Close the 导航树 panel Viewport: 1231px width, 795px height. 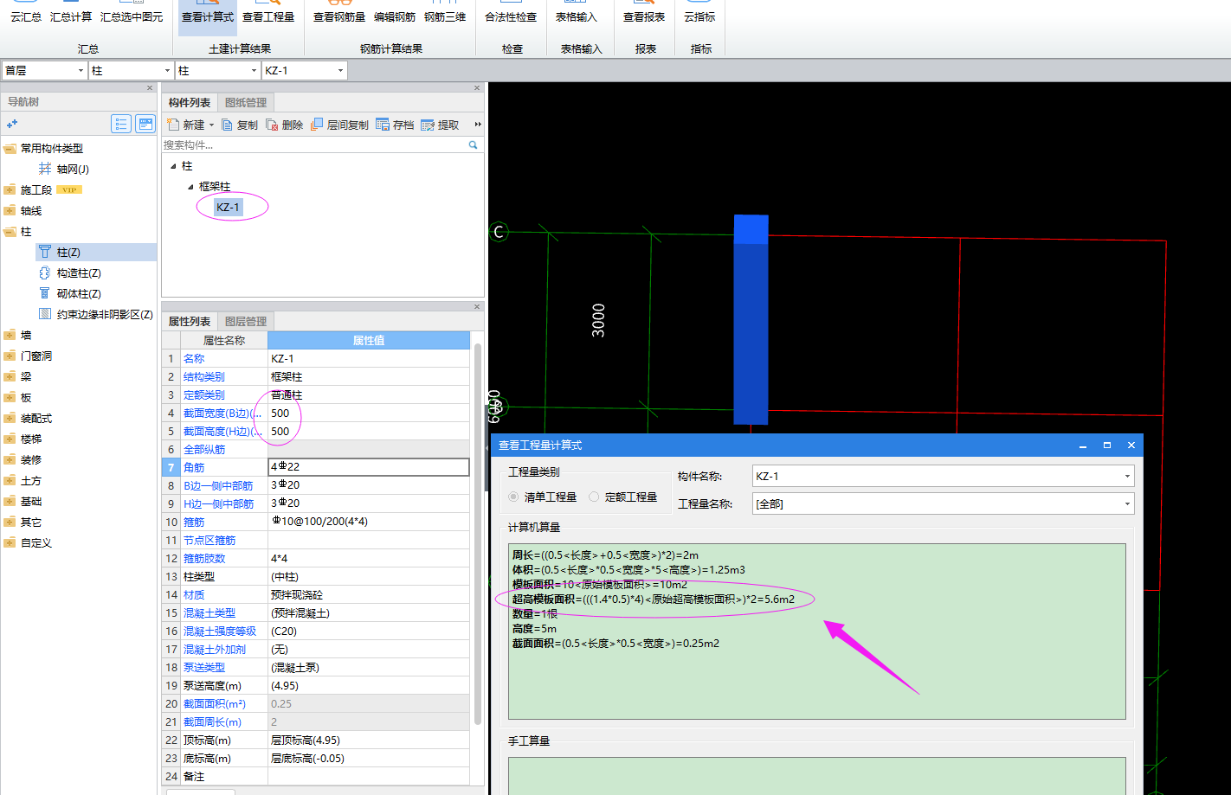point(150,88)
